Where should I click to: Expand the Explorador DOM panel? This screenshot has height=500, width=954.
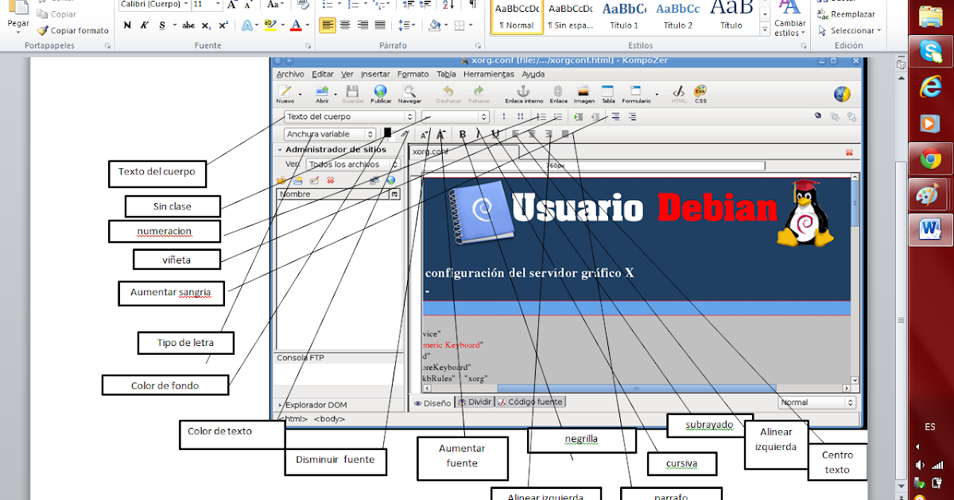280,405
